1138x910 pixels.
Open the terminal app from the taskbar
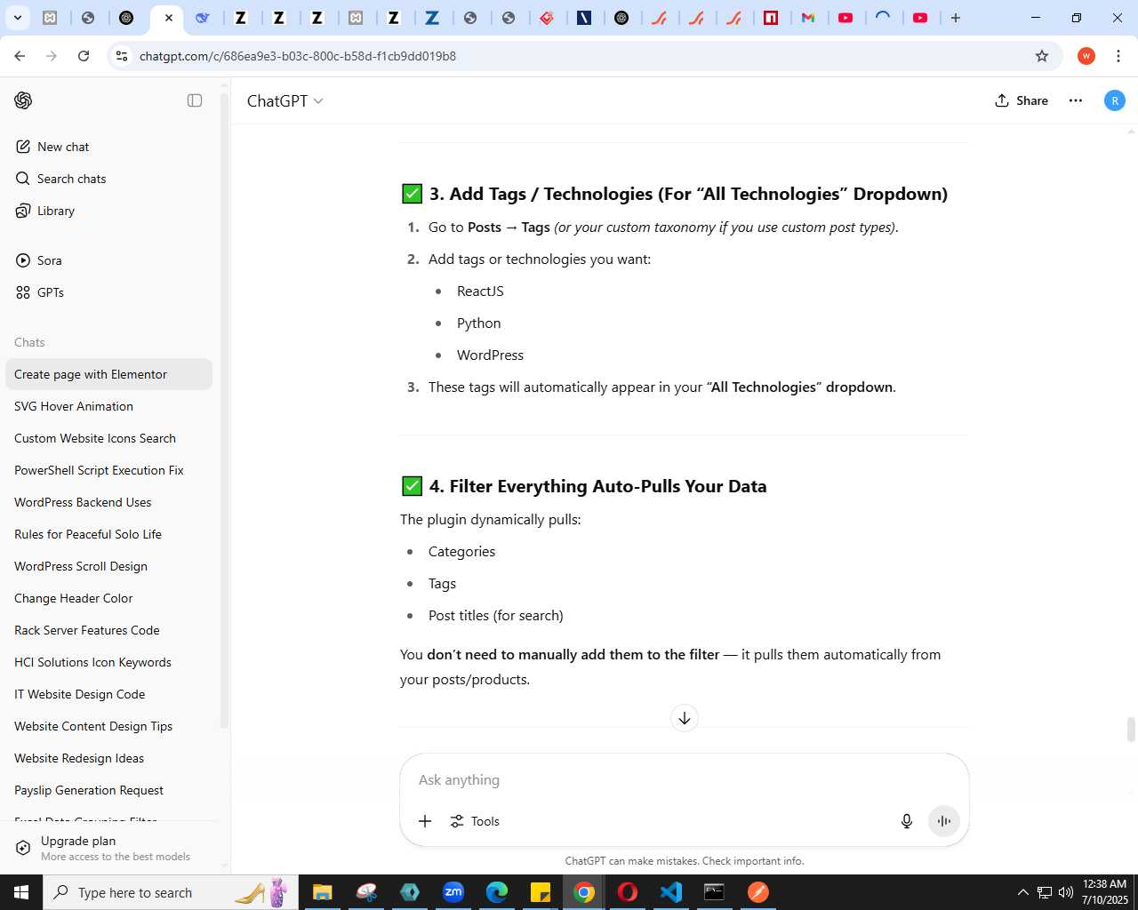(x=715, y=892)
